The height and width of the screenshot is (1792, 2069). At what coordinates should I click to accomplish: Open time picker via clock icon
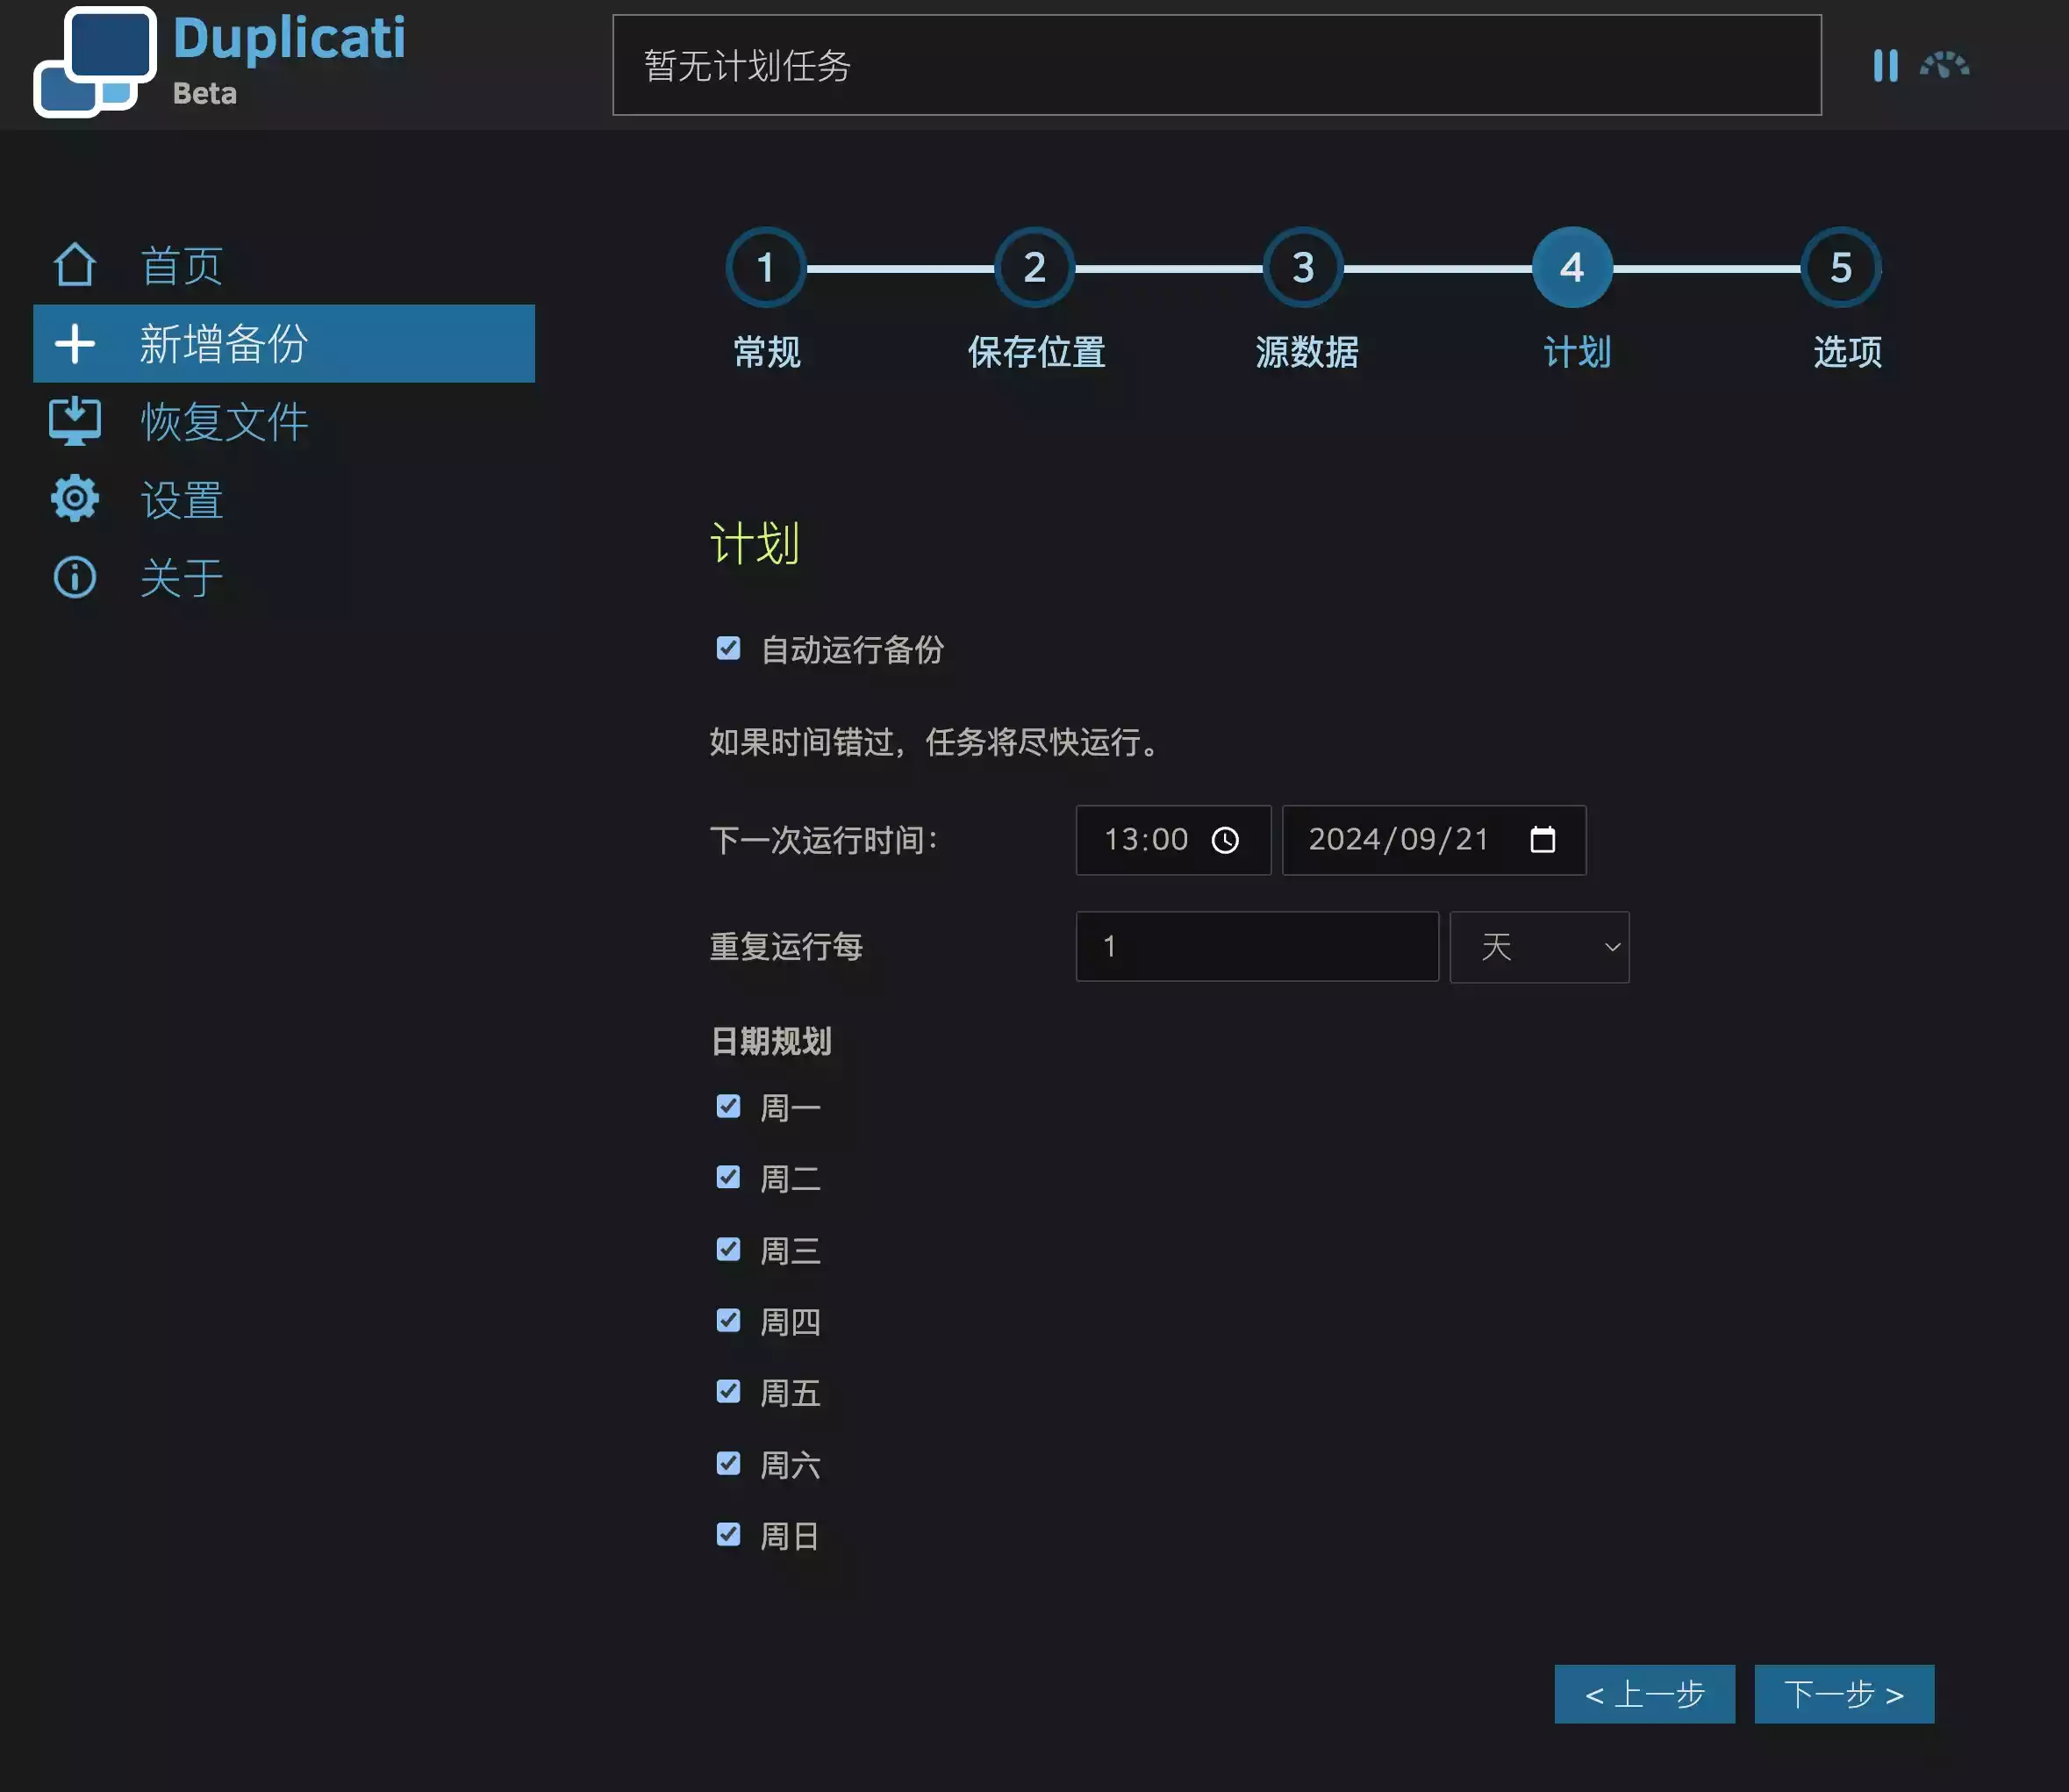(1225, 840)
